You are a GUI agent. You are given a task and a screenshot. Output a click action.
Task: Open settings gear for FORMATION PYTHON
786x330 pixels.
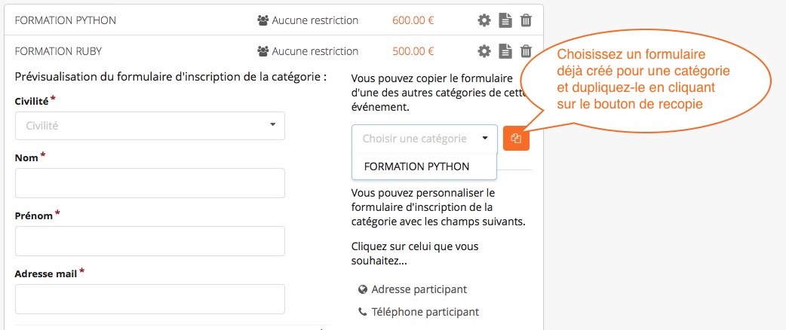point(484,20)
